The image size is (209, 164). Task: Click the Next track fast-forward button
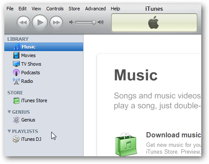56,22
